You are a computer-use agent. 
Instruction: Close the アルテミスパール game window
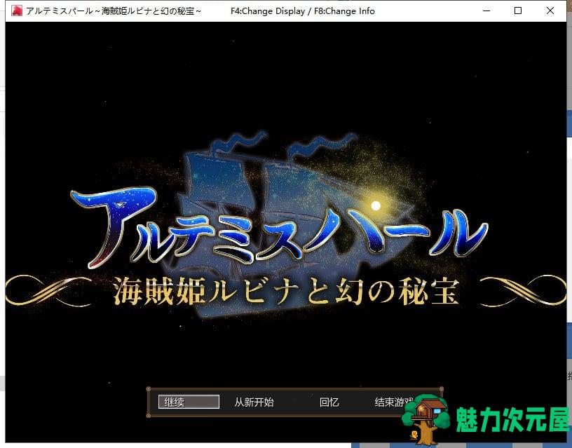[550, 11]
